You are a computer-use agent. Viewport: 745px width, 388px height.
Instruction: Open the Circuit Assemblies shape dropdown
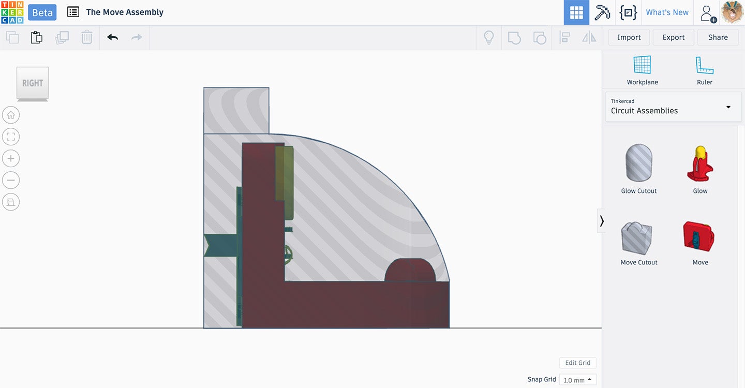click(x=673, y=107)
